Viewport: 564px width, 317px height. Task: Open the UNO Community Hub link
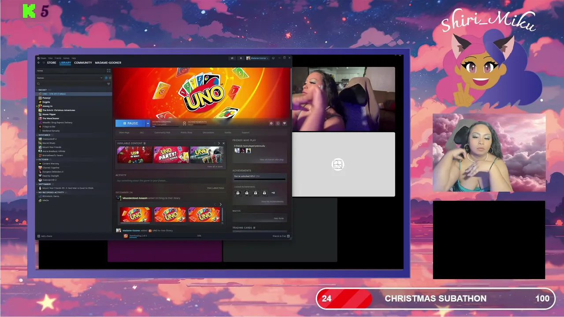coord(162,133)
